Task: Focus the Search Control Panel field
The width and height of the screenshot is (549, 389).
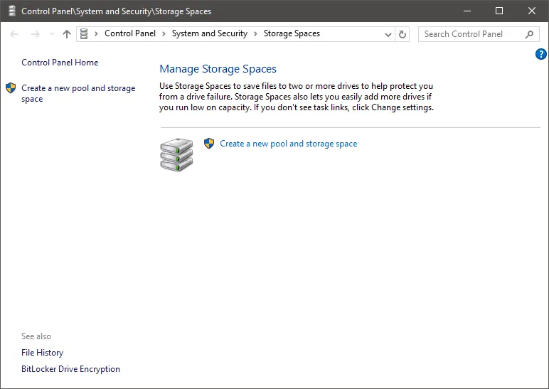Action: click(x=479, y=34)
